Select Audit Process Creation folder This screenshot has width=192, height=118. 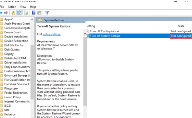click(17, 24)
